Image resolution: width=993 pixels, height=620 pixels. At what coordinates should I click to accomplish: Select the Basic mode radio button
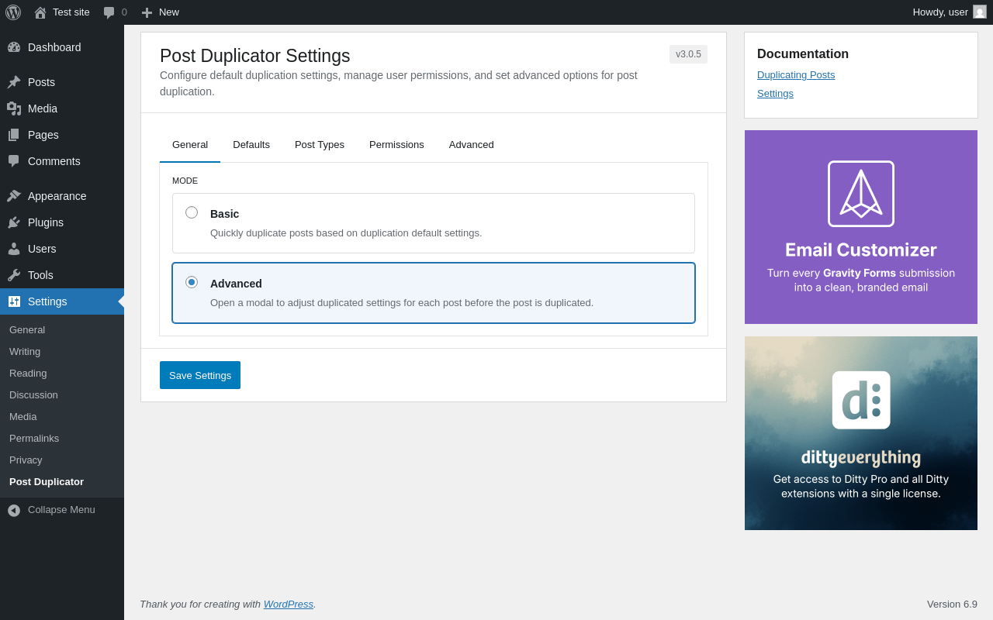pos(192,212)
